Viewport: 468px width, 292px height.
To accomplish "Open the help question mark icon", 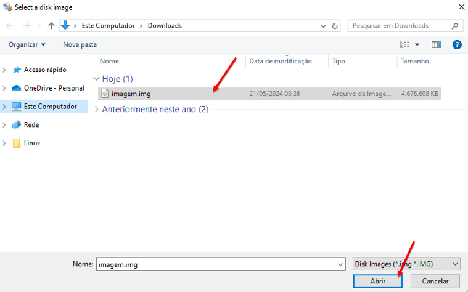I will click(x=457, y=44).
